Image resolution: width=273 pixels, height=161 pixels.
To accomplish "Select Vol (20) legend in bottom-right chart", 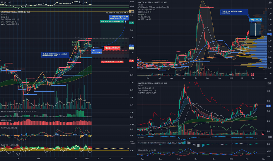I will (x=141, y=86).
